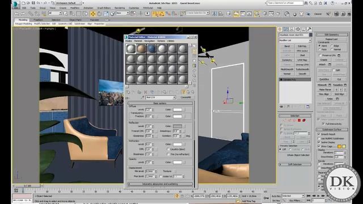Click the Repeat Last button
363x204 pixels.
pos(331,39)
